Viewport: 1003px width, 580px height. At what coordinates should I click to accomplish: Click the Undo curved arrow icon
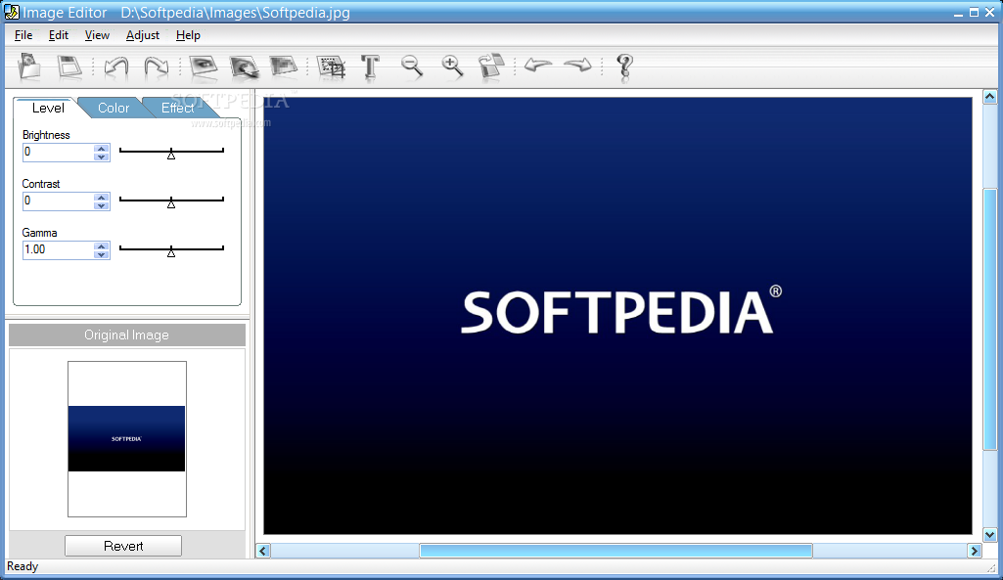(116, 67)
